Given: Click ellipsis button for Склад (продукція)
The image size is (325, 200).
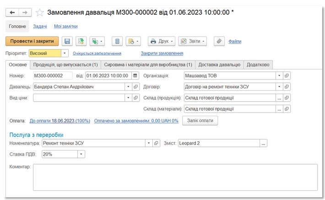Looking at the screenshot, I should click(x=279, y=97).
